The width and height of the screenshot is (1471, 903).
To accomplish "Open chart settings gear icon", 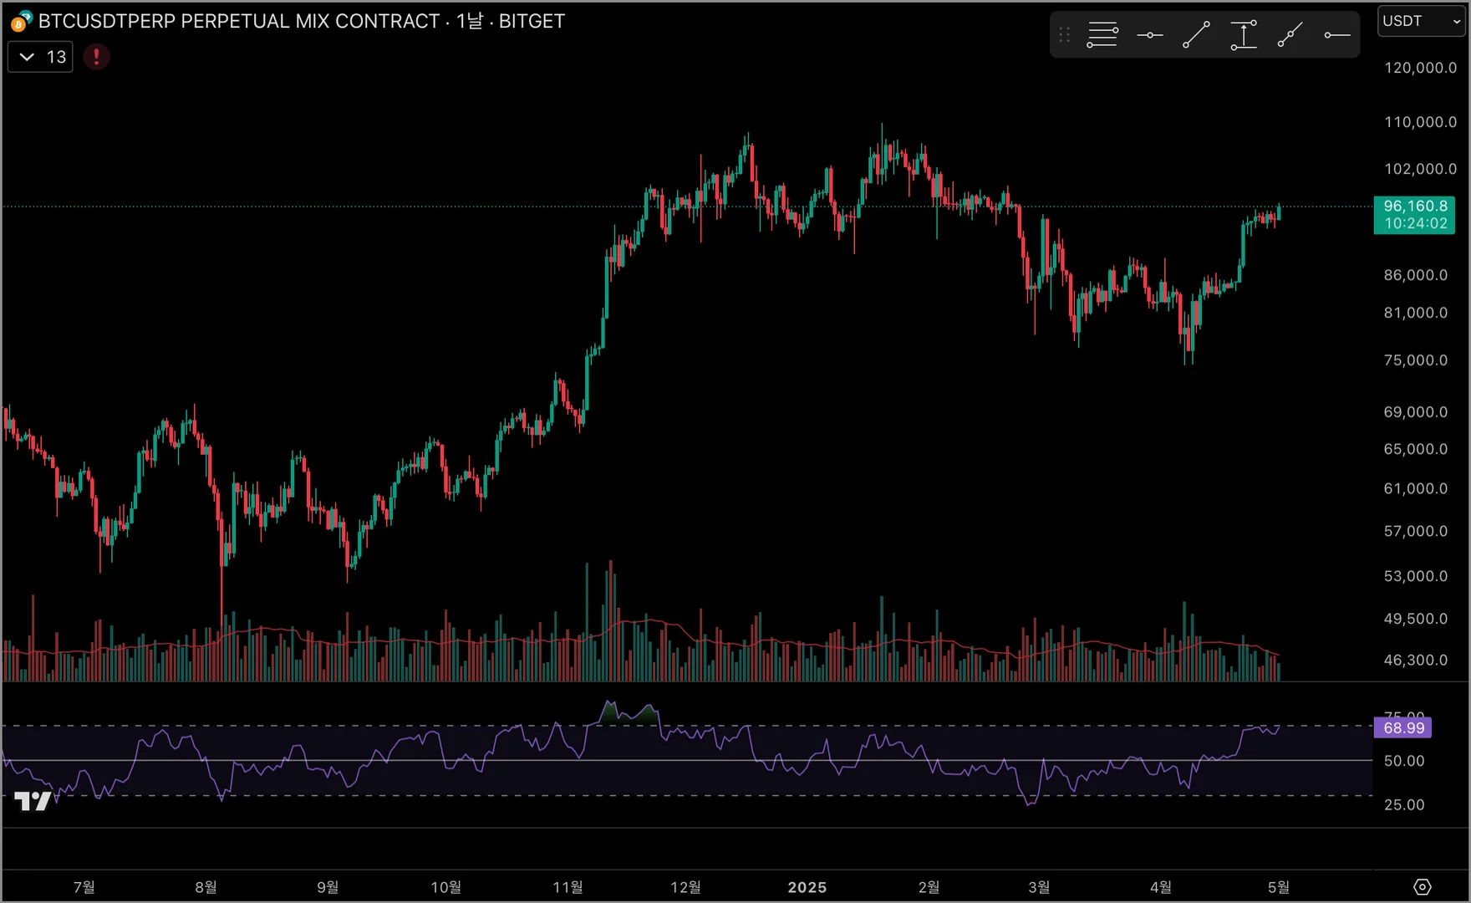I will tap(1423, 887).
